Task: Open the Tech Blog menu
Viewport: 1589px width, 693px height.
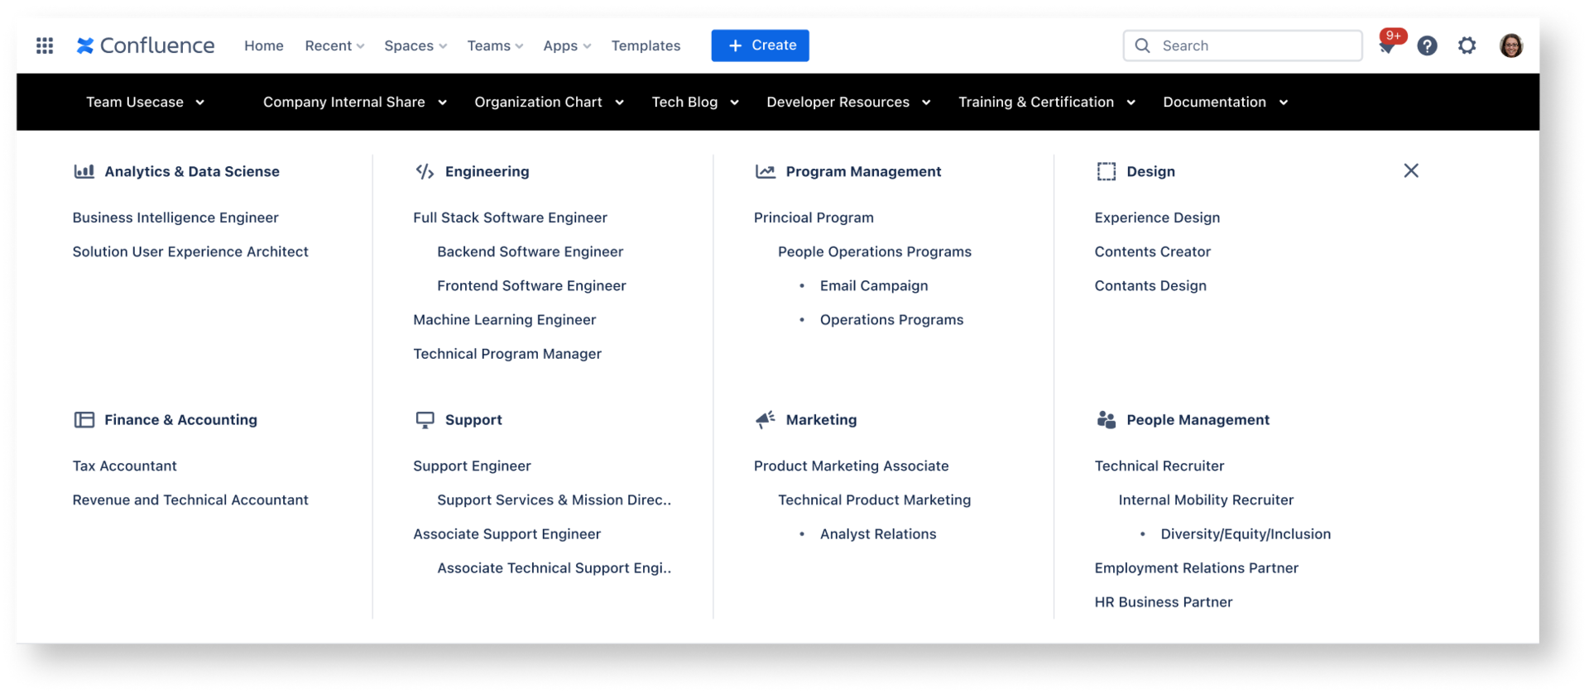Action: [695, 102]
